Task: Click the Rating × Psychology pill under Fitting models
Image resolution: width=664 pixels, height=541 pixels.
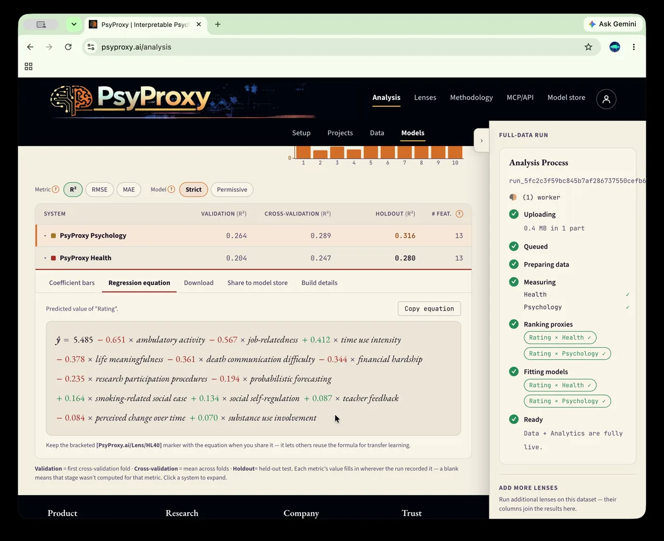Action: click(x=567, y=401)
